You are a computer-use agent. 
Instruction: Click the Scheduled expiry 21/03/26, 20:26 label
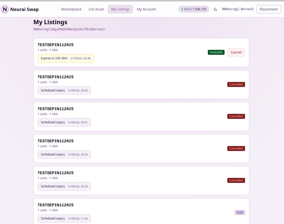coord(64,154)
